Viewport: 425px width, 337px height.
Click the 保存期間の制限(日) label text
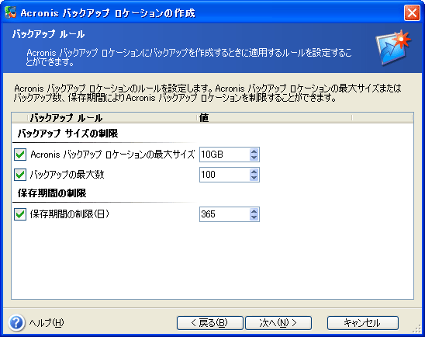[70, 214]
